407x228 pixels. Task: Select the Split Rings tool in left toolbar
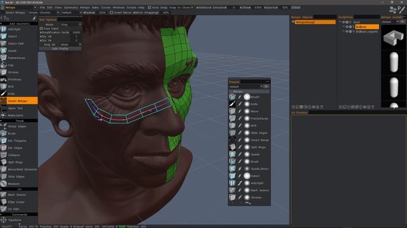tap(18, 162)
